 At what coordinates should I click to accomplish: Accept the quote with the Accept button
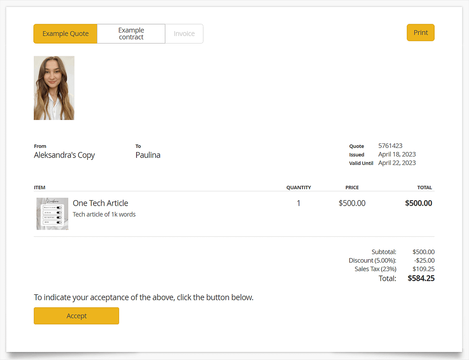click(x=76, y=316)
